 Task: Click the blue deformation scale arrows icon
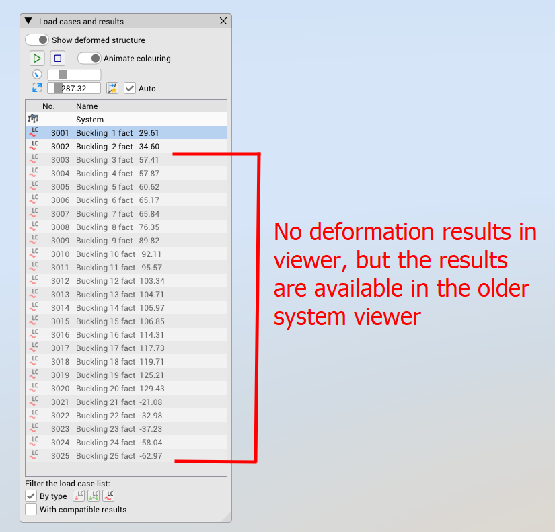[x=37, y=88]
